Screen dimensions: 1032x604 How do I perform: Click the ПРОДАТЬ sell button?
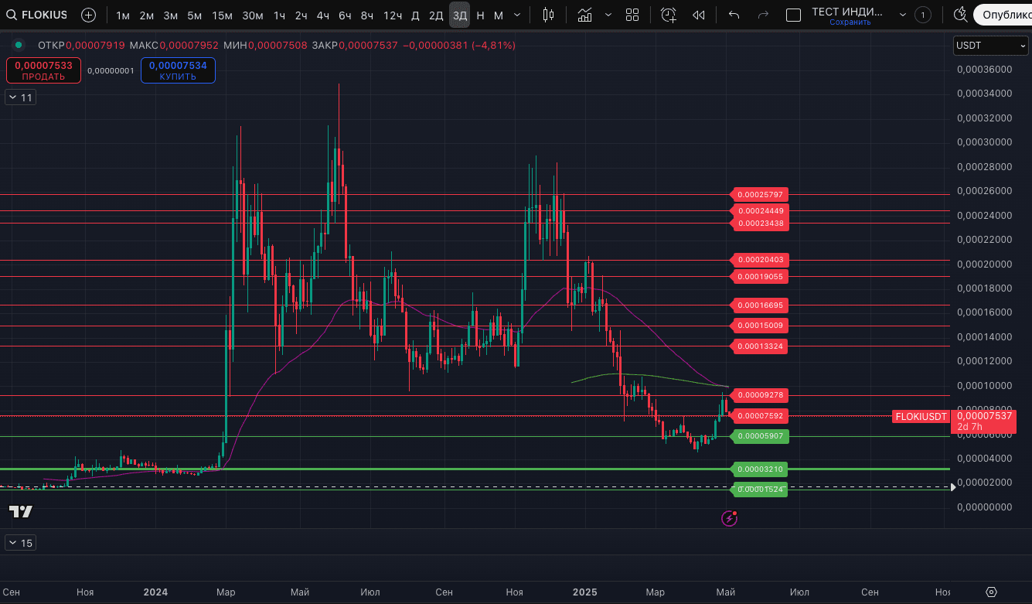43,70
